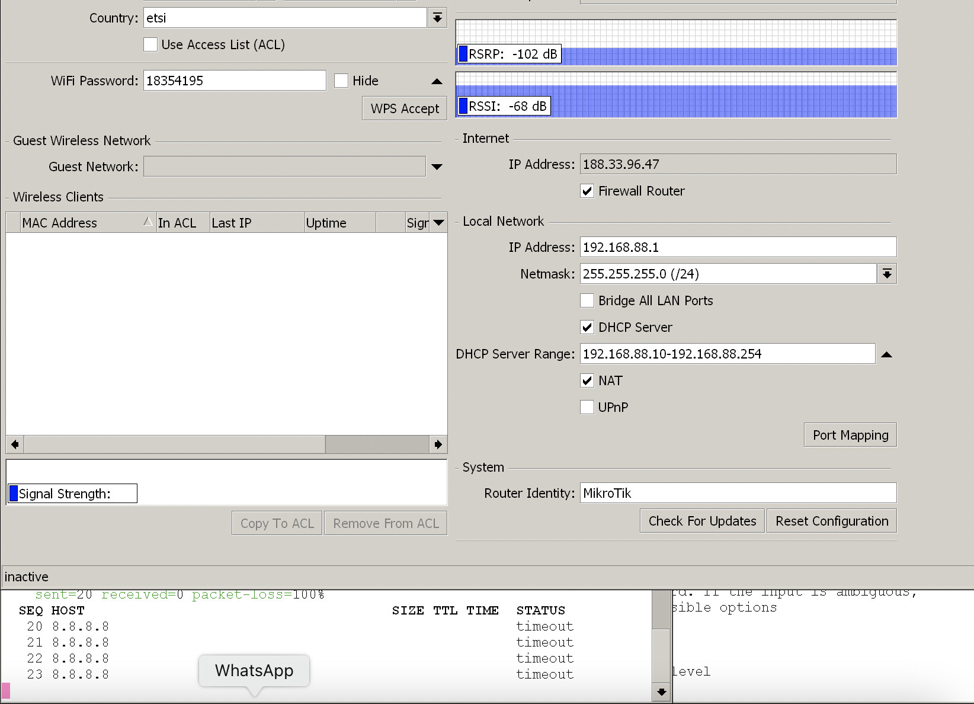The width and height of the screenshot is (974, 704).
Task: Open the Netmask dropdown
Action: coord(886,273)
